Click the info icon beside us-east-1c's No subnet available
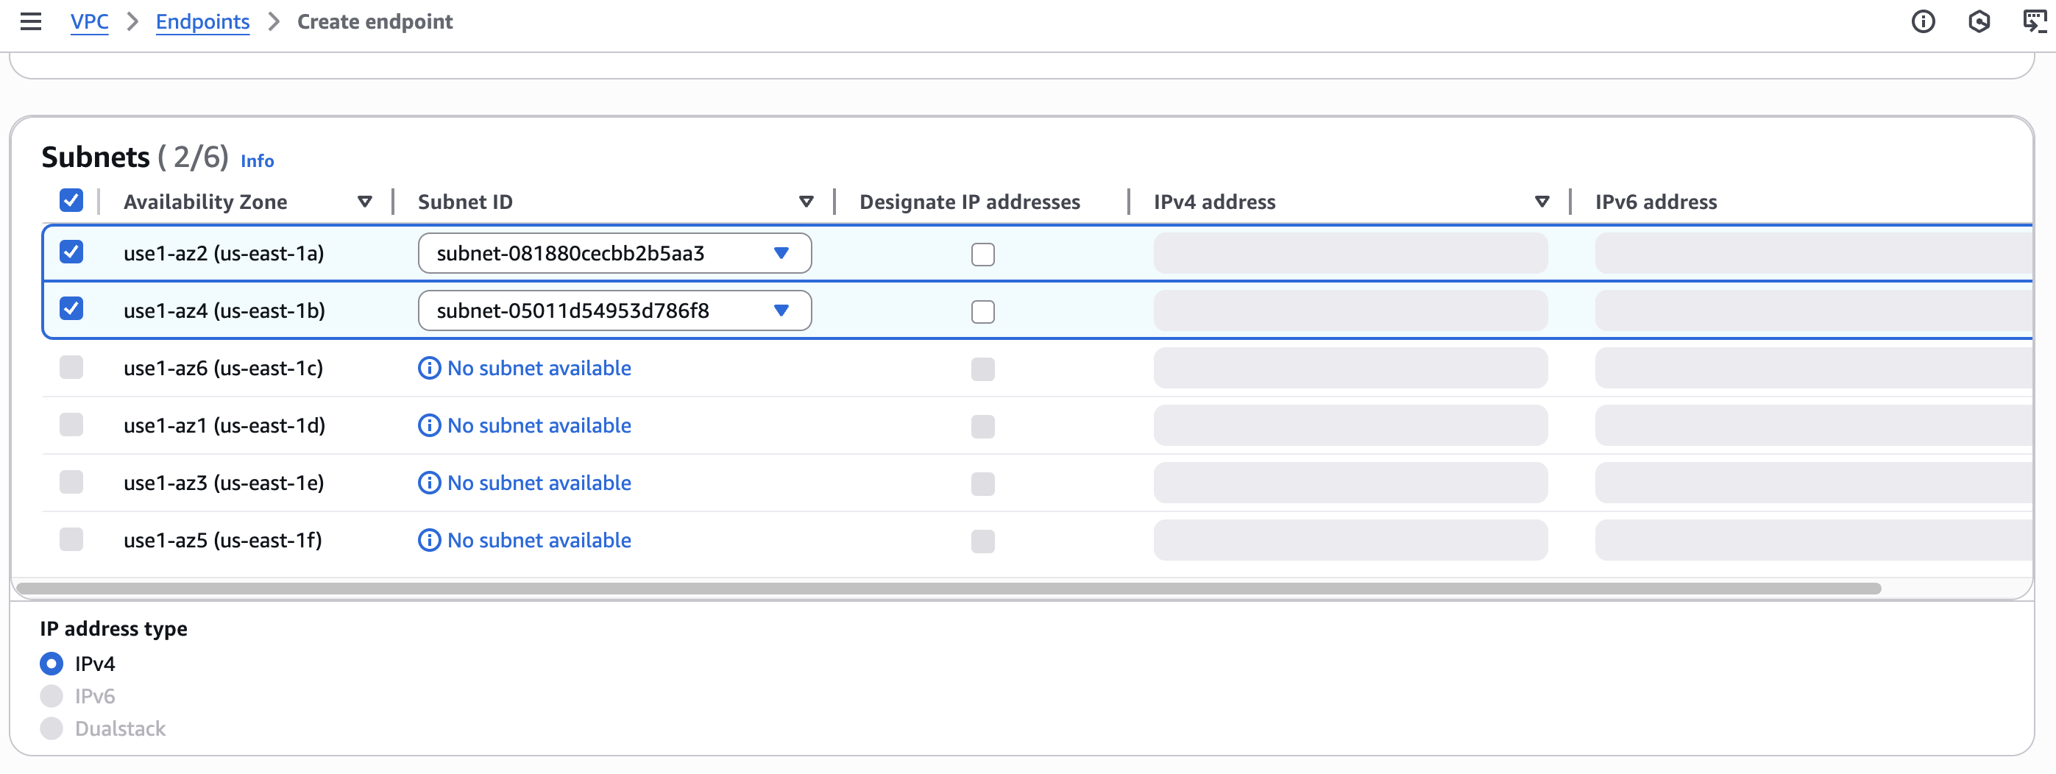The image size is (2056, 774). click(x=428, y=368)
